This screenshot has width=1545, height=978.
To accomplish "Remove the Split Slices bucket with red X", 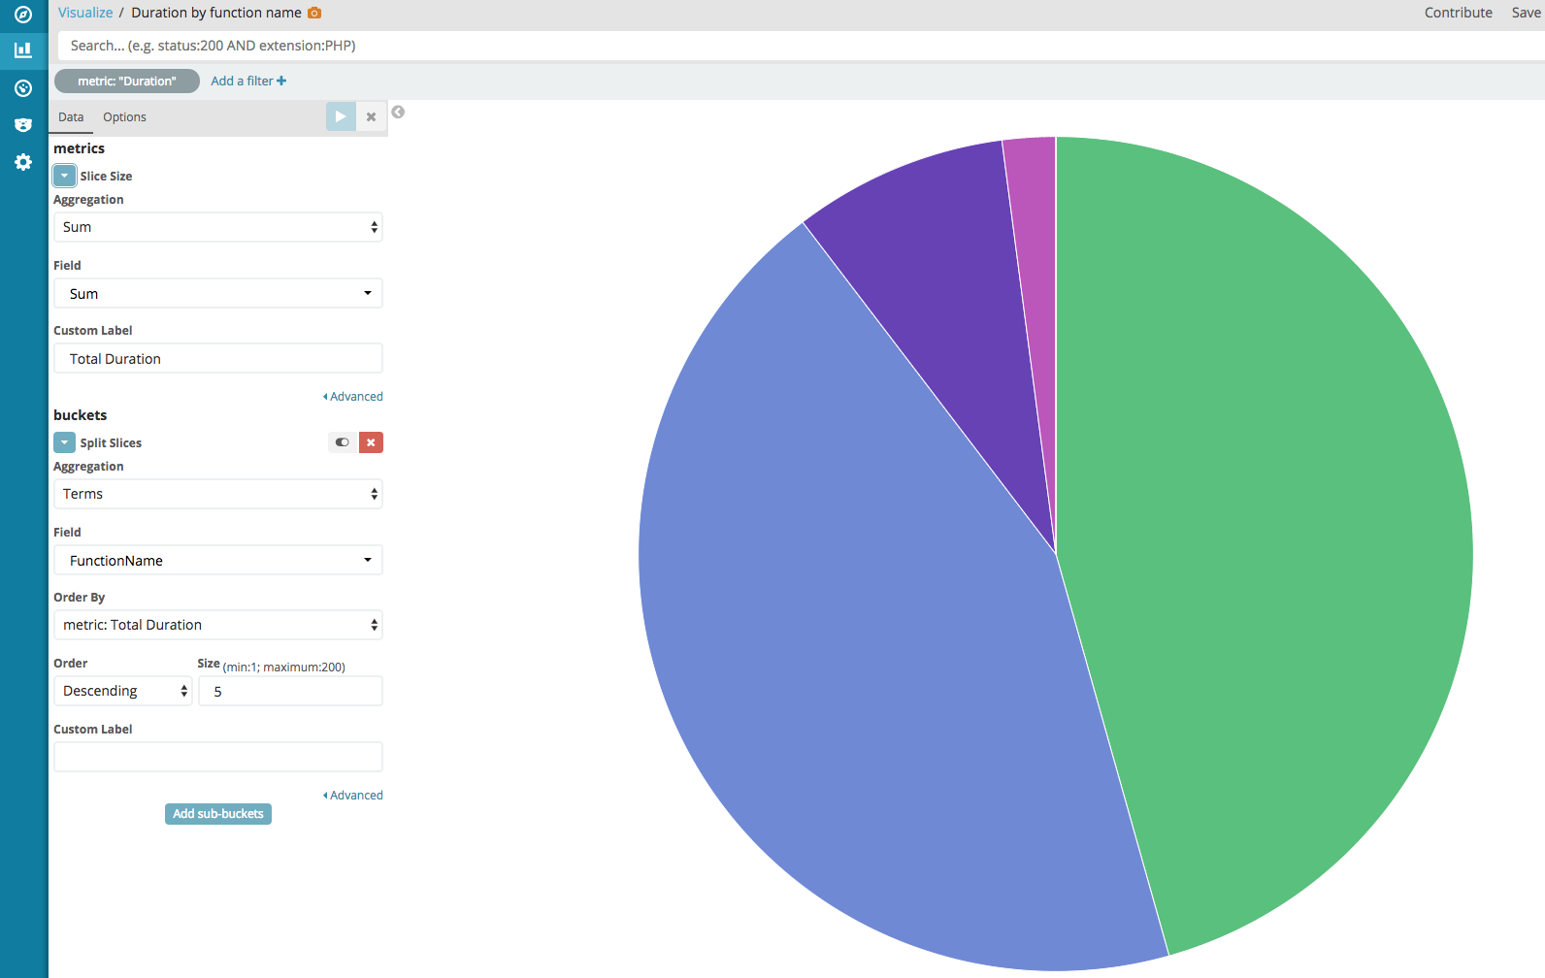I will [x=371, y=442].
